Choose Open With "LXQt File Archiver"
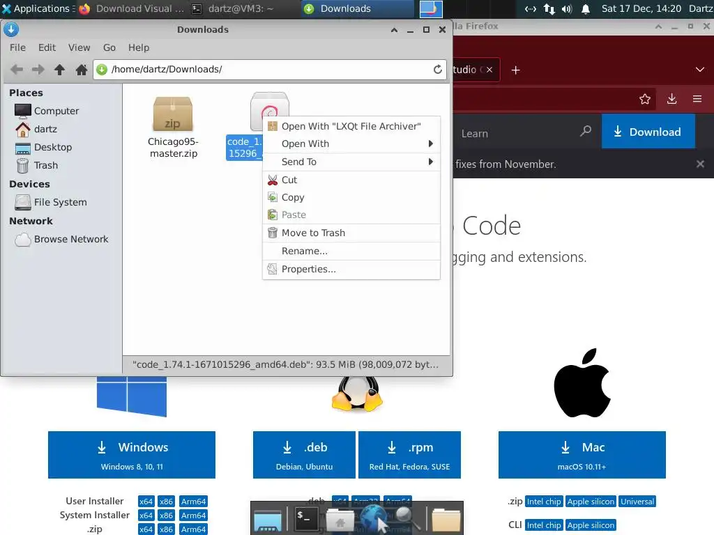Image resolution: width=714 pixels, height=535 pixels. point(351,126)
